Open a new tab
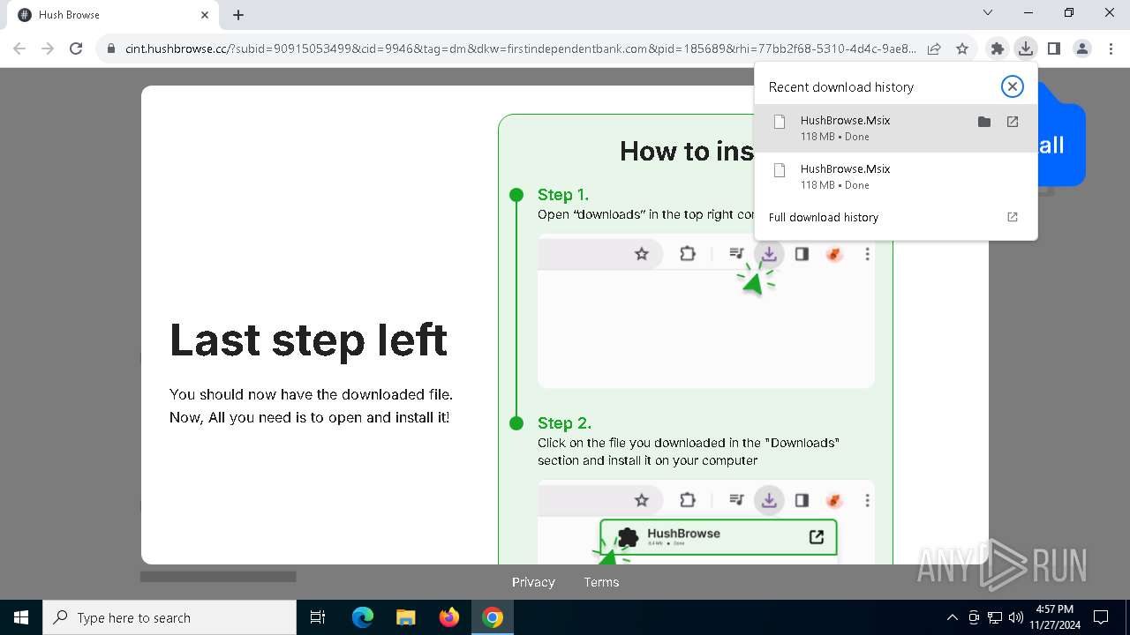 238,15
